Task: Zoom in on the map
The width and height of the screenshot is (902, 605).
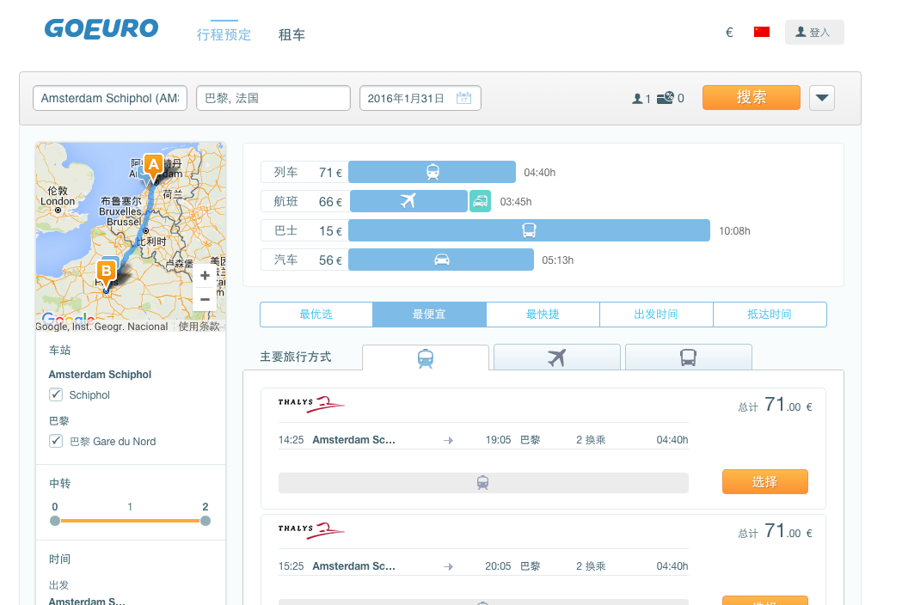Action: 205,276
